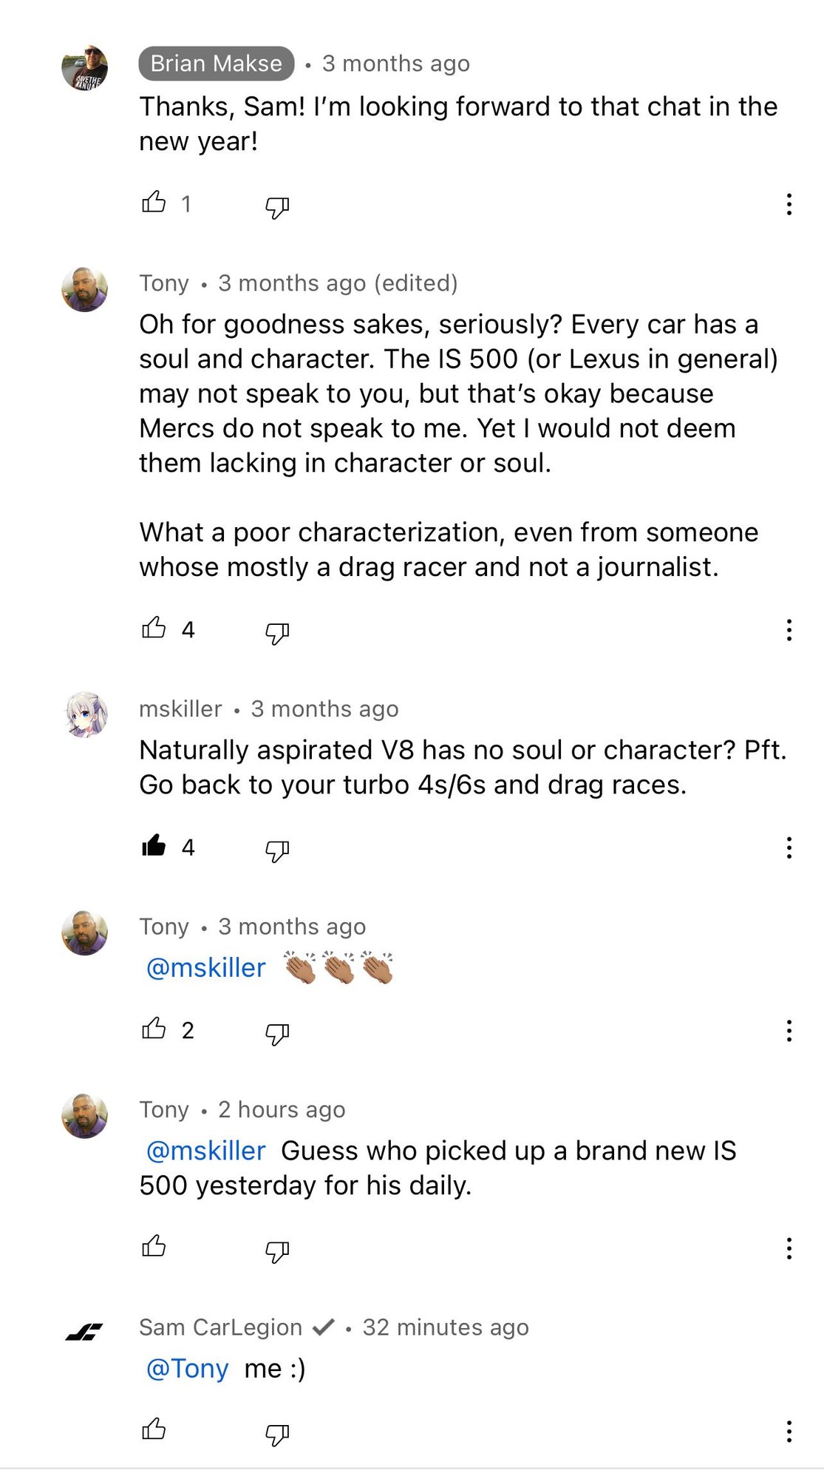Dislike Tony's IS 500 daily reply
Viewport: 824px width, 1479px height.
click(277, 1251)
